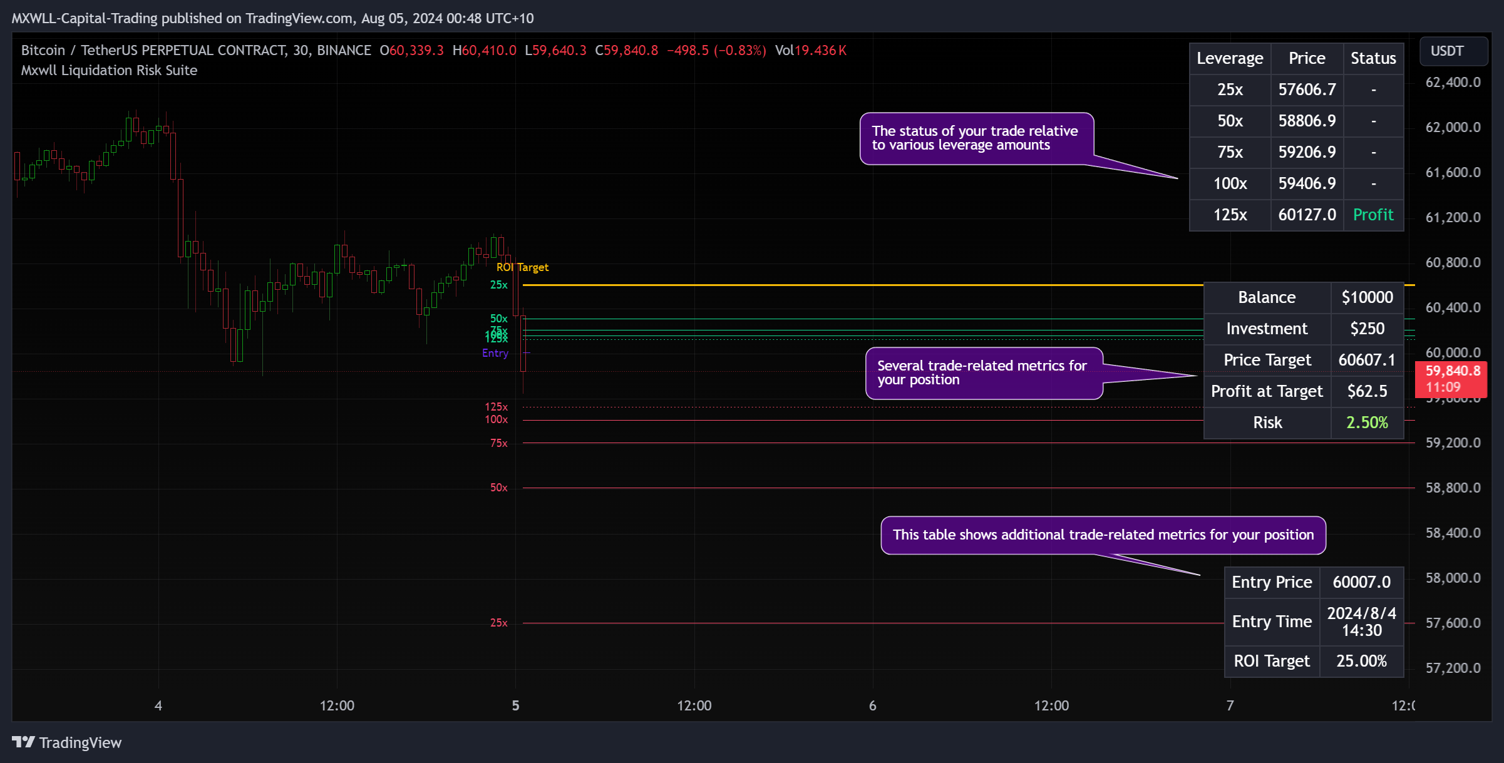The image size is (1504, 763).
Task: Click the red 125x liquidation label
Action: (x=496, y=407)
